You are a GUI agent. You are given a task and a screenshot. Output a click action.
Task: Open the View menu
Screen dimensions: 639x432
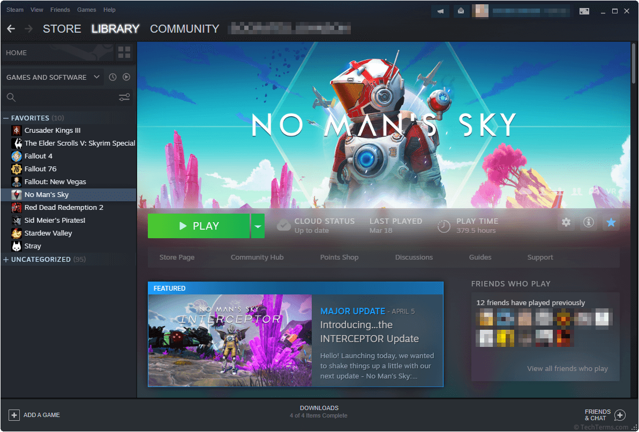click(36, 10)
